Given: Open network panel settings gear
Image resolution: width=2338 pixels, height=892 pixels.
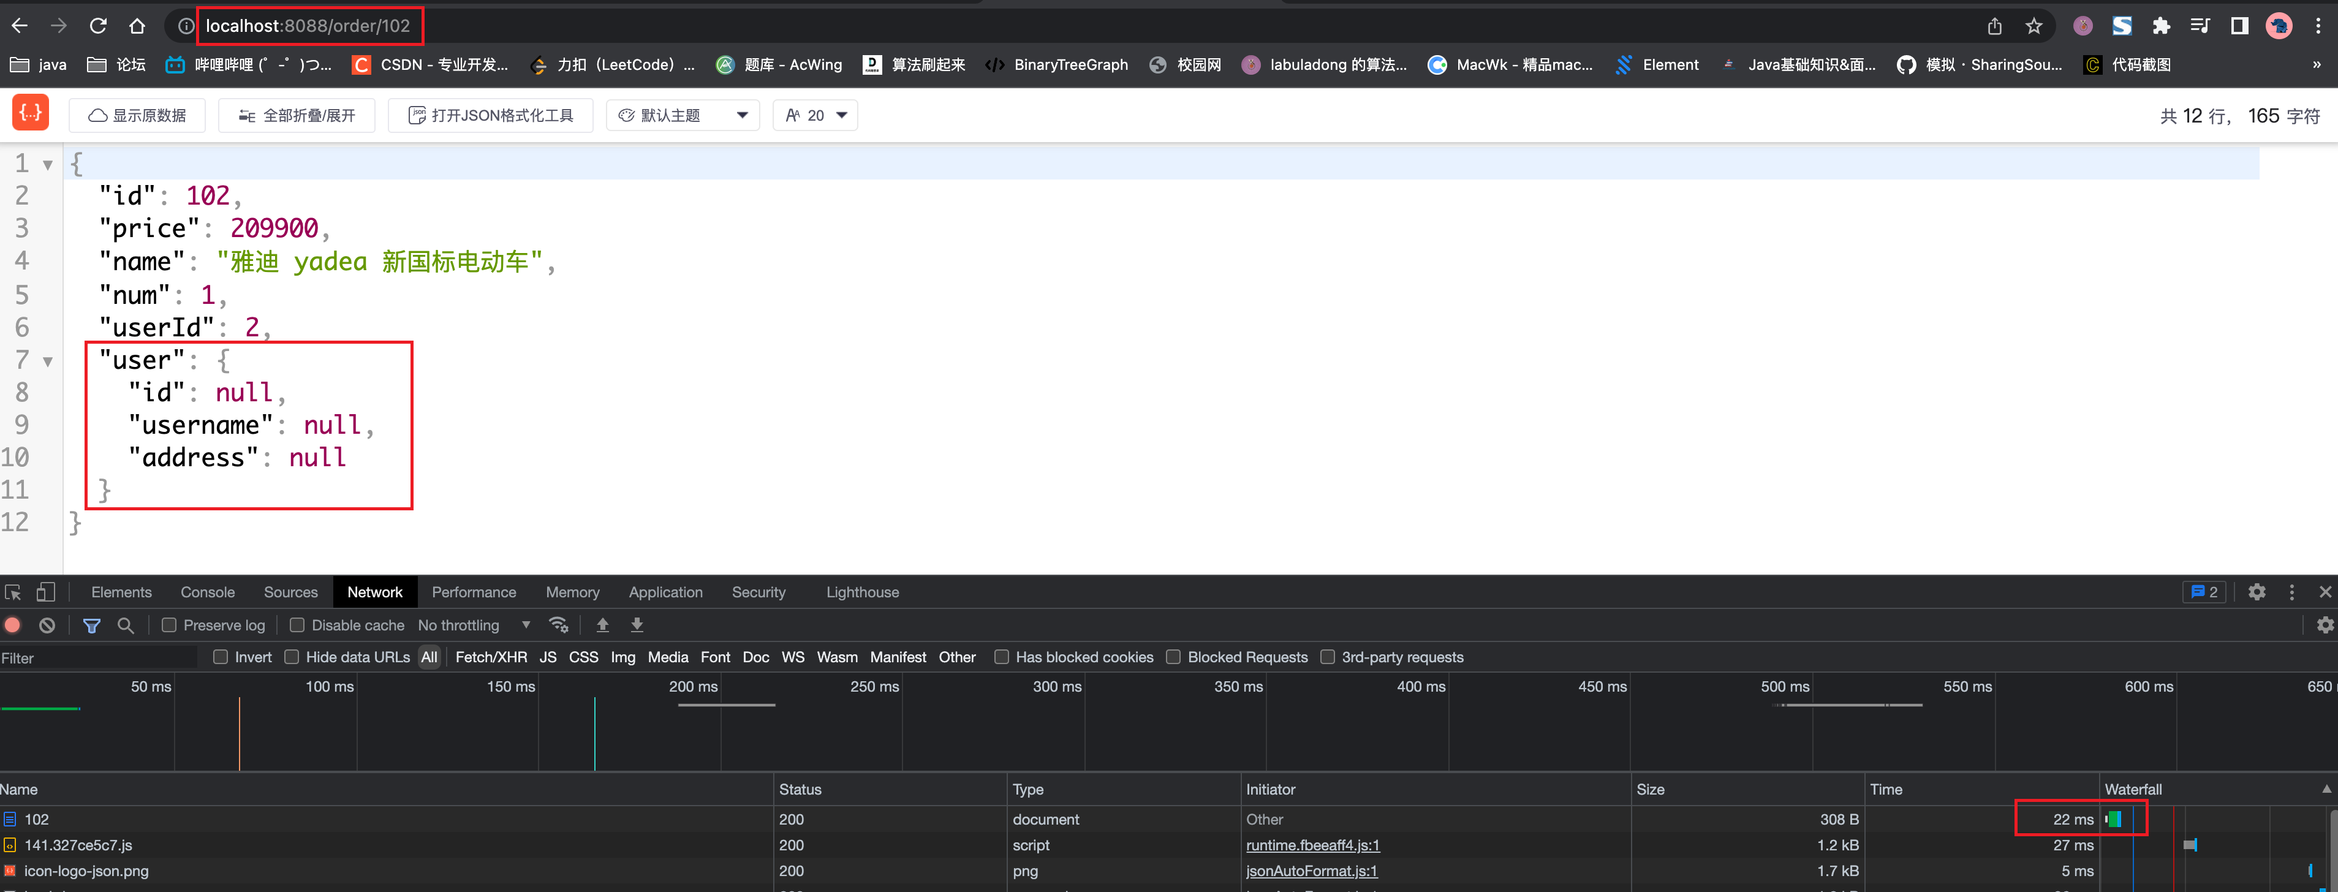Looking at the screenshot, I should tap(2325, 626).
